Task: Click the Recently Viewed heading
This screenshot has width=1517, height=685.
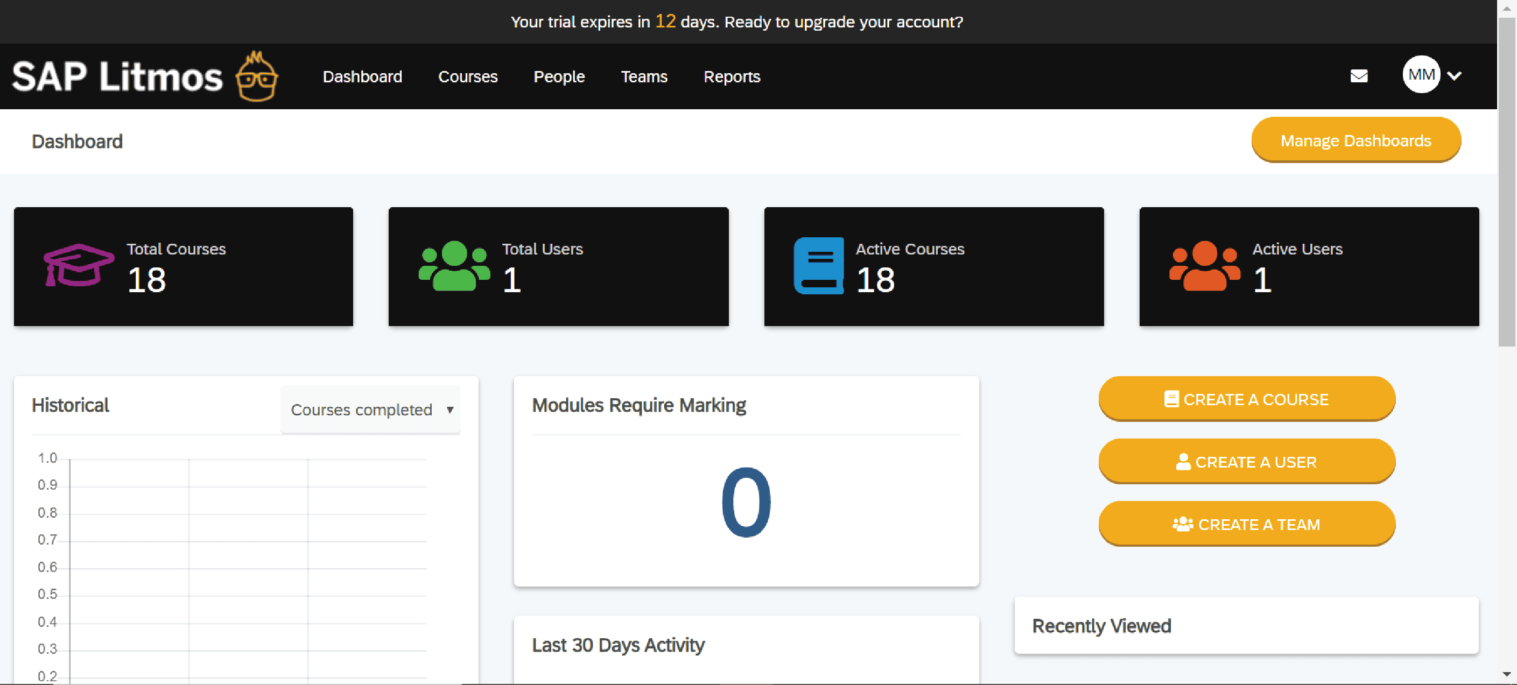Action: point(1101,626)
